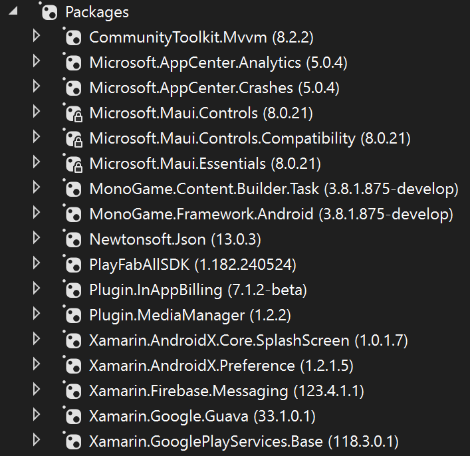Expand MonoGame.Framework.Android arrow
470x456 pixels.
tap(37, 213)
